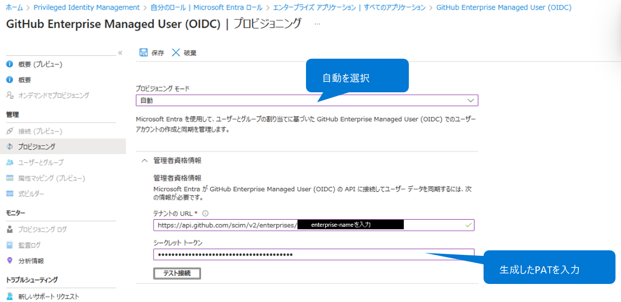Open プロビジョニング ログ menu item
Viewport: 621px width, 302px height.
click(42, 229)
